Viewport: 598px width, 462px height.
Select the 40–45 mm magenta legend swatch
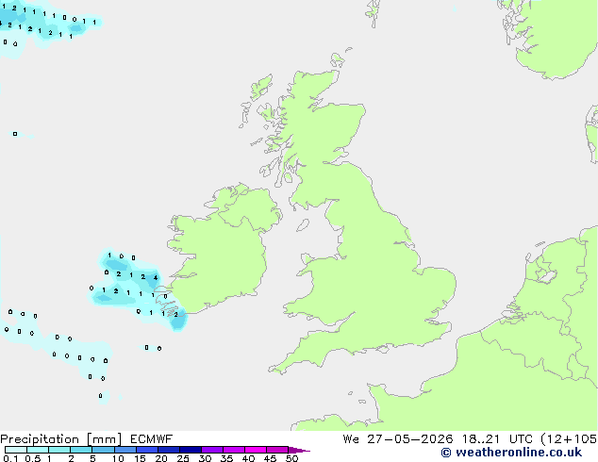[256, 450]
